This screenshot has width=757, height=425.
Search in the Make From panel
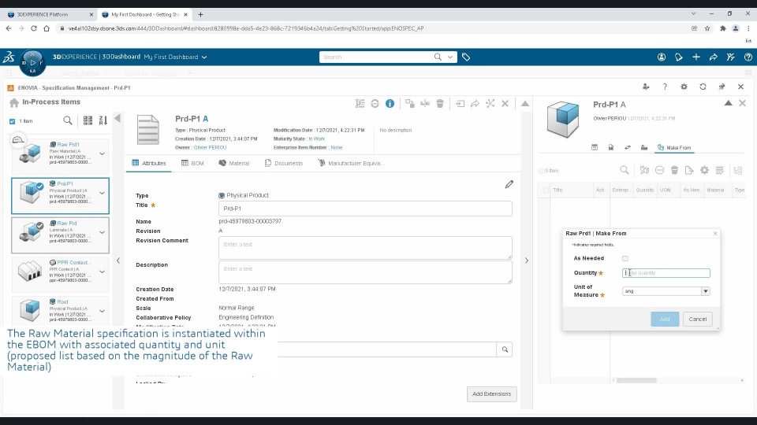(x=625, y=170)
